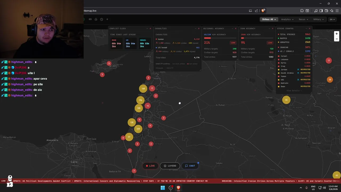Screen dimensions: 341x192
Task: Open the Brave Leo AI icon
Action: tap(332, 11)
